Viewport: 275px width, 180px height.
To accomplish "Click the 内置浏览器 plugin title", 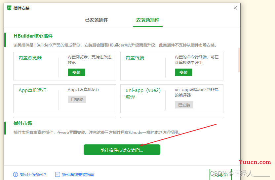I will tap(30, 58).
